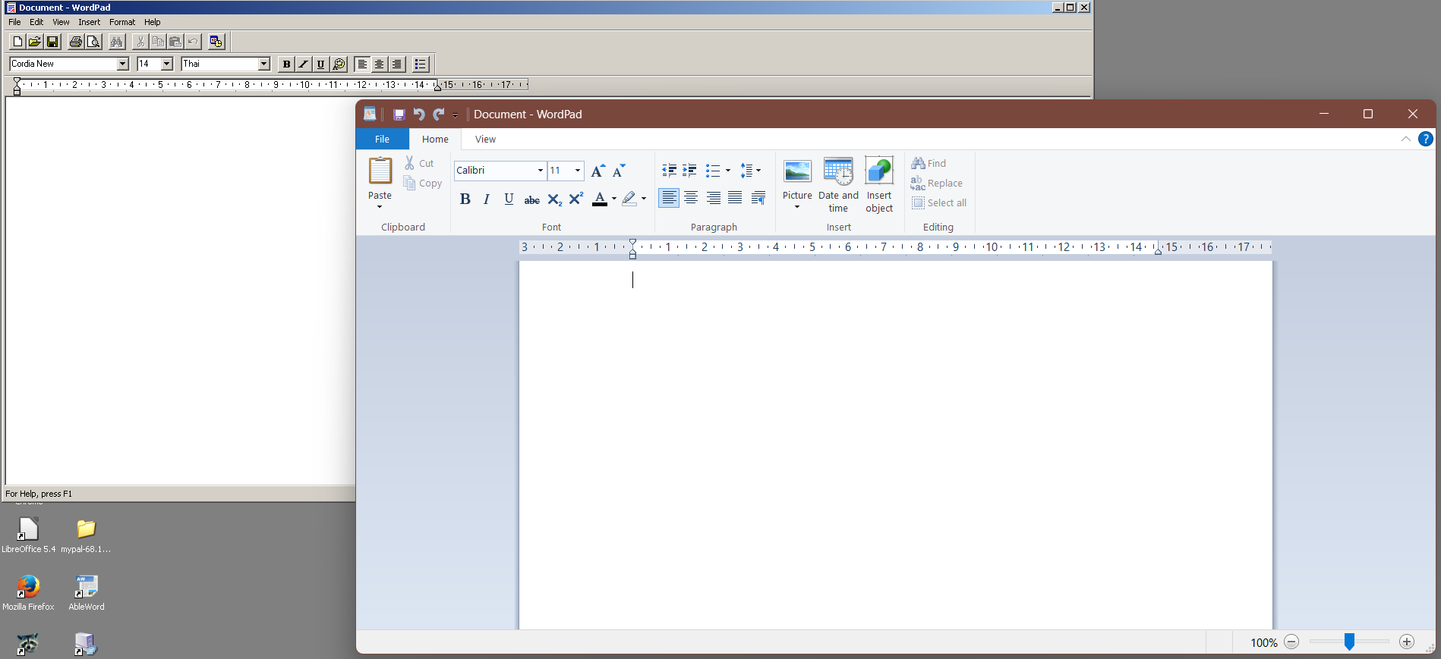Switch to the View ribbon tab
The image size is (1441, 659).
485,140
